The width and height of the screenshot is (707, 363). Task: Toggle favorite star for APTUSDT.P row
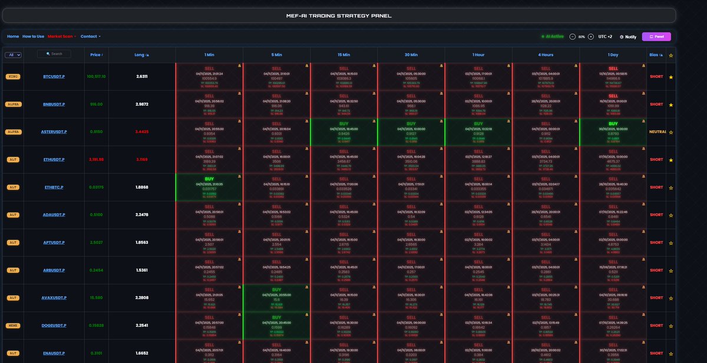[x=671, y=243]
